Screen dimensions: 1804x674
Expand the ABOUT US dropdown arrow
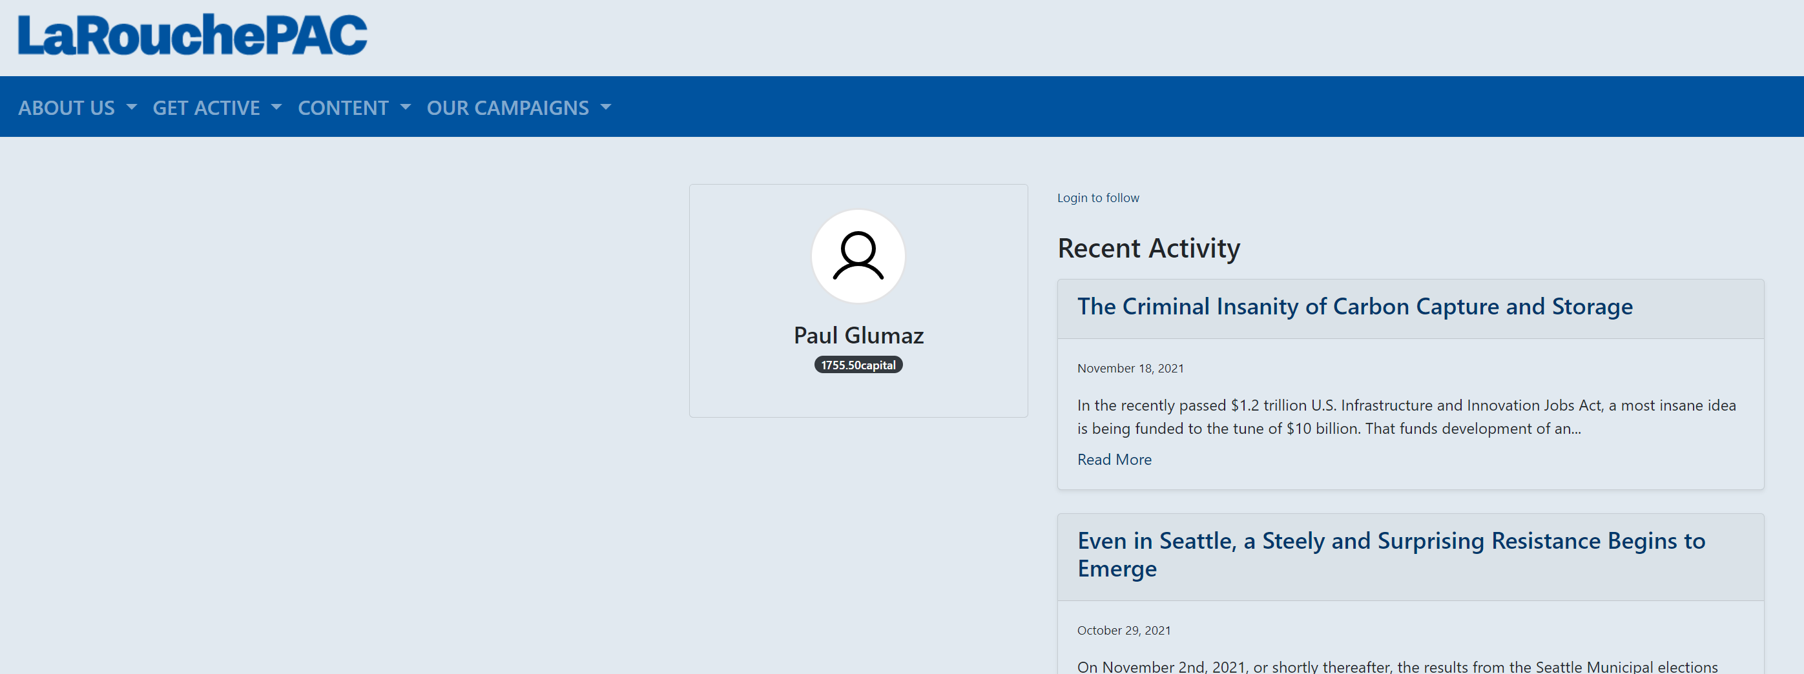[x=132, y=108]
